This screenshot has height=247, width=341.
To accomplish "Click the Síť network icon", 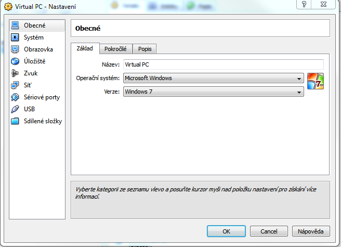I will [15, 85].
